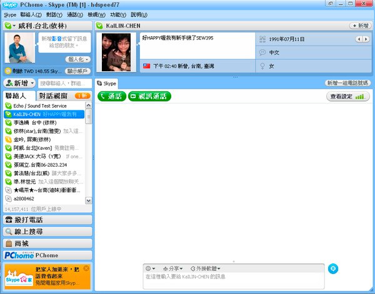
Task: Open the 說明(U) menu
Action: [x=139, y=15]
